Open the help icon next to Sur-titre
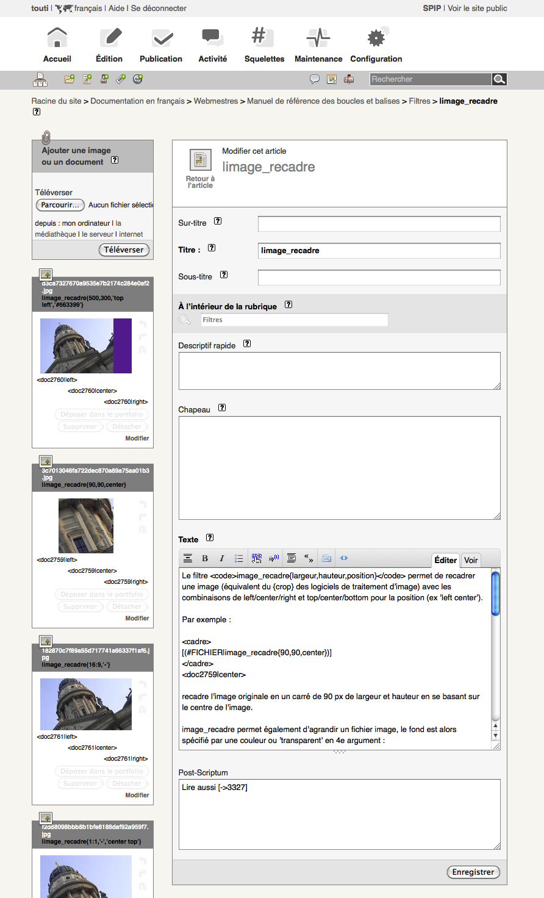Viewport: 544px width, 898px height. pyautogui.click(x=218, y=221)
